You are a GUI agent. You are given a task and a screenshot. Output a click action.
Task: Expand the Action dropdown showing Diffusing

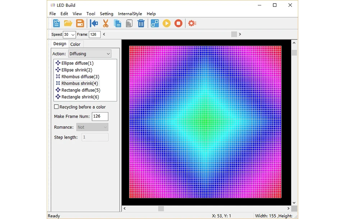click(89, 54)
